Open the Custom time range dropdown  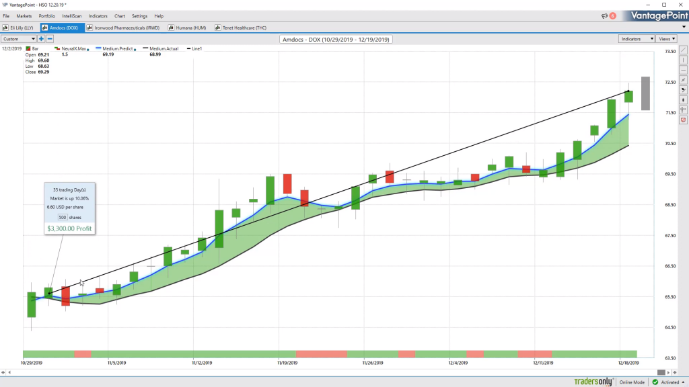18,39
